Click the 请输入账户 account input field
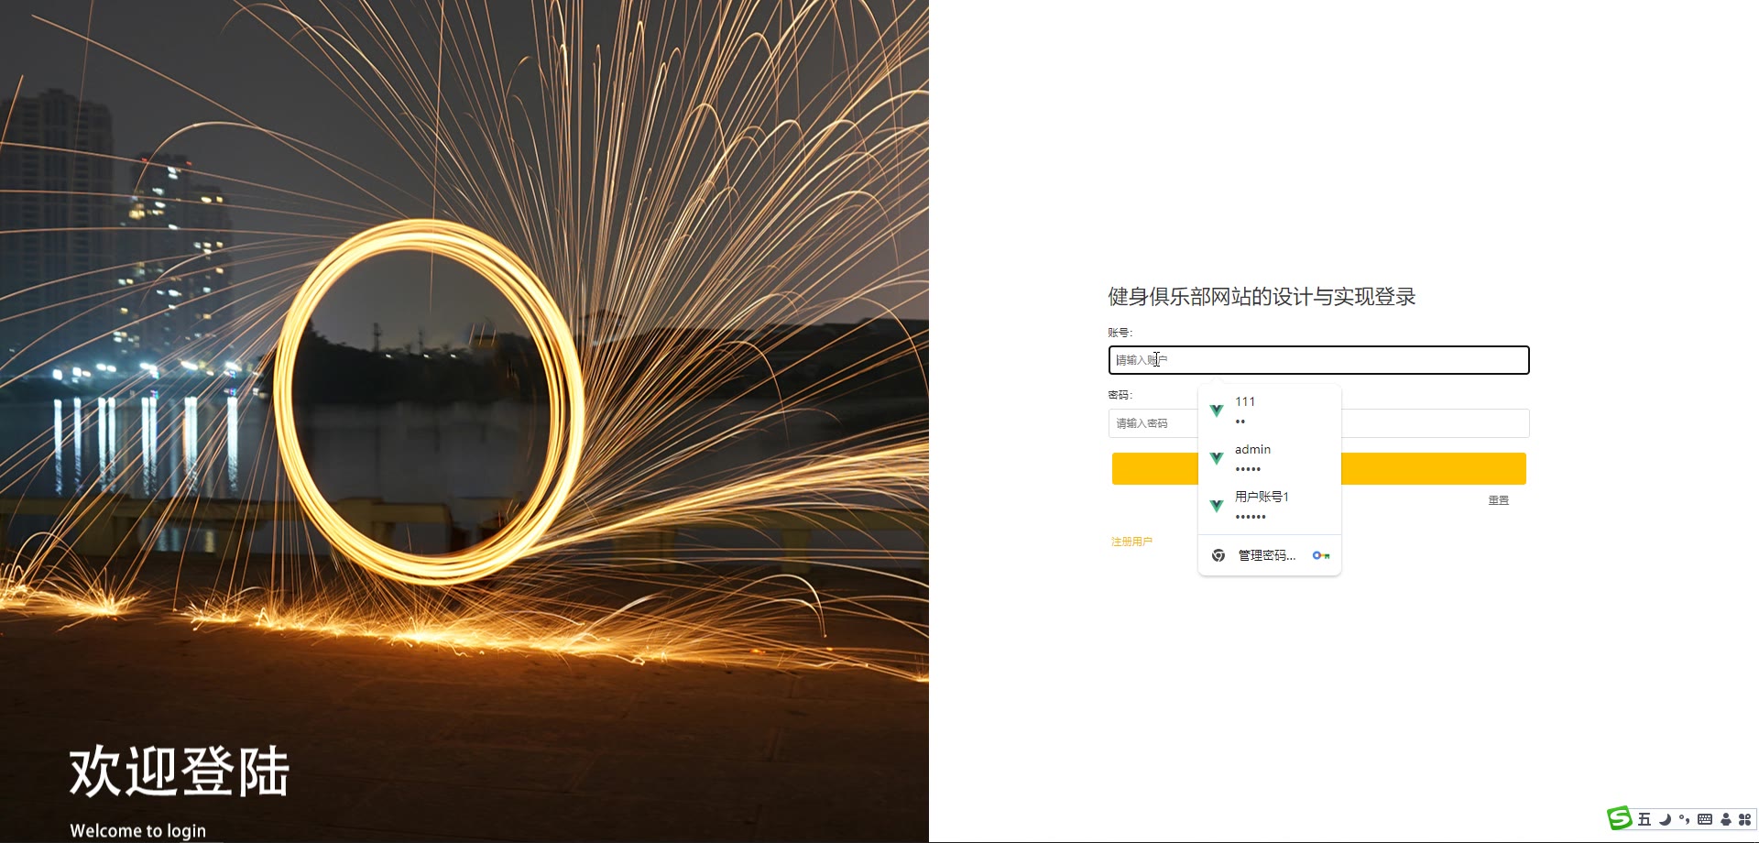This screenshot has width=1759, height=843. [x=1319, y=360]
